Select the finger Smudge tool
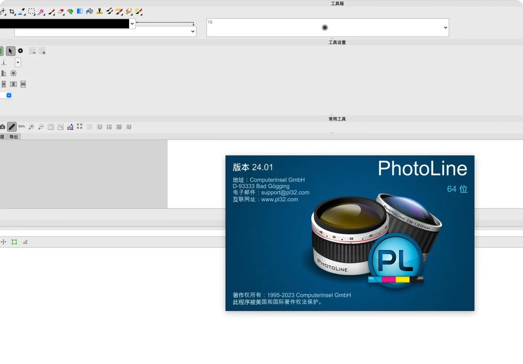The width and height of the screenshot is (523, 364). [129, 12]
